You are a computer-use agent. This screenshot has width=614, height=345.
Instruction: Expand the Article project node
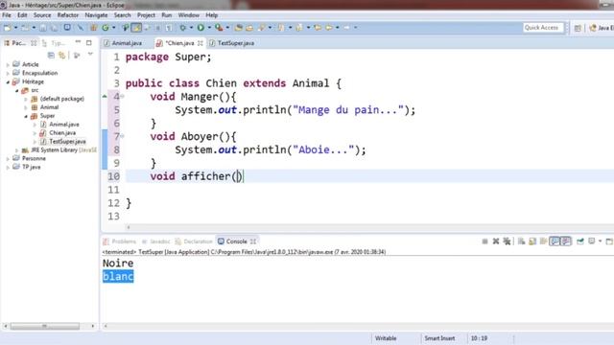(x=8, y=64)
